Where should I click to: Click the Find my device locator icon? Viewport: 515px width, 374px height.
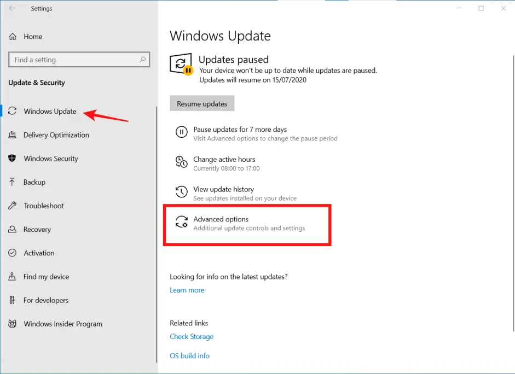12,276
